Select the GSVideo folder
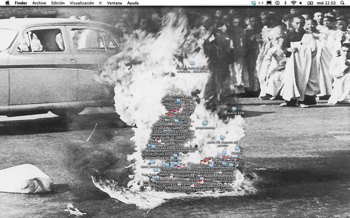 click(237, 149)
